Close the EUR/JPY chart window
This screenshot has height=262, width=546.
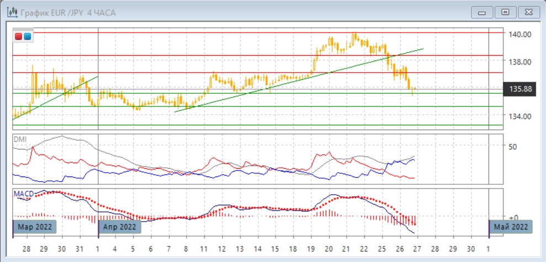527,12
